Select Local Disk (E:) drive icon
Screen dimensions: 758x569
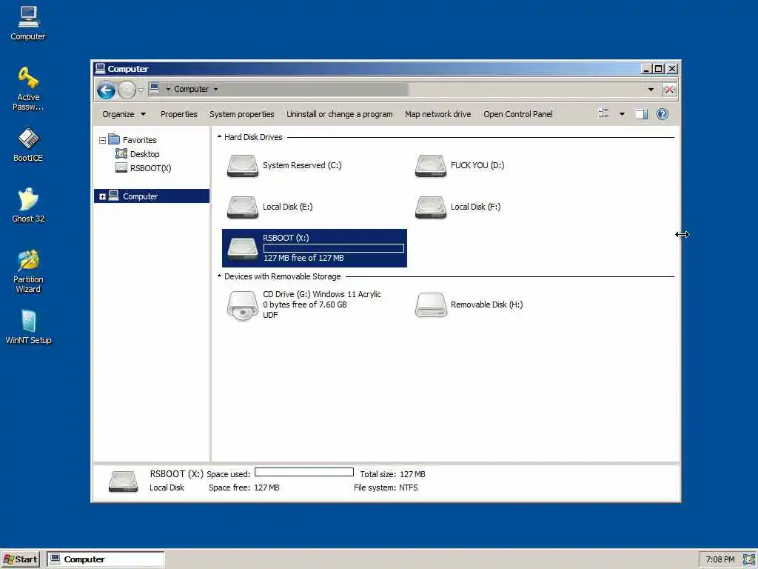tap(242, 207)
